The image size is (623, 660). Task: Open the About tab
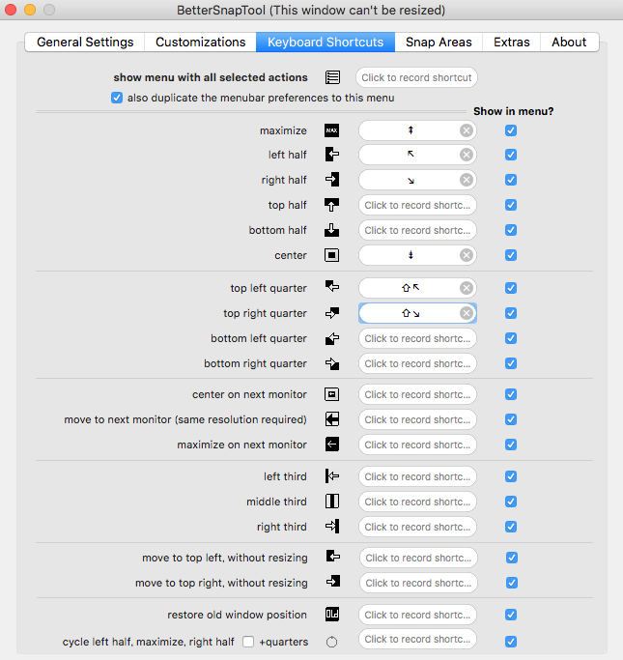[569, 43]
